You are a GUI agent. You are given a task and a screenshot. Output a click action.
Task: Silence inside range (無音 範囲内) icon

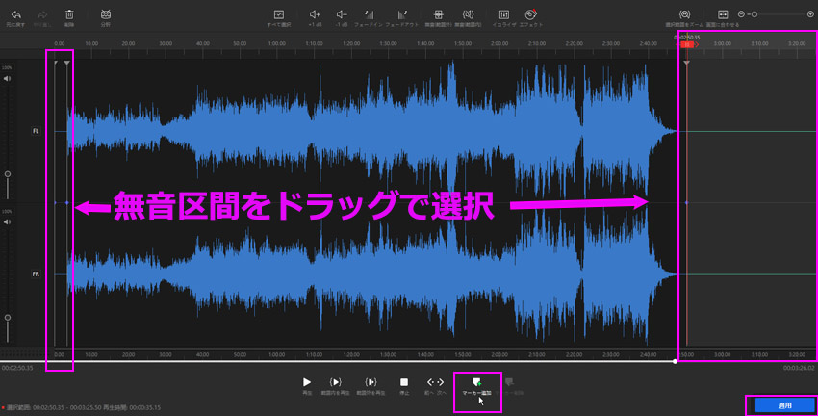[468, 14]
